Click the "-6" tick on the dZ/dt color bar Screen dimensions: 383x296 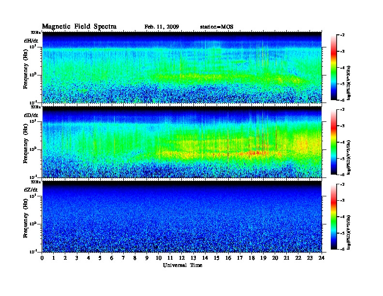tap(342, 249)
